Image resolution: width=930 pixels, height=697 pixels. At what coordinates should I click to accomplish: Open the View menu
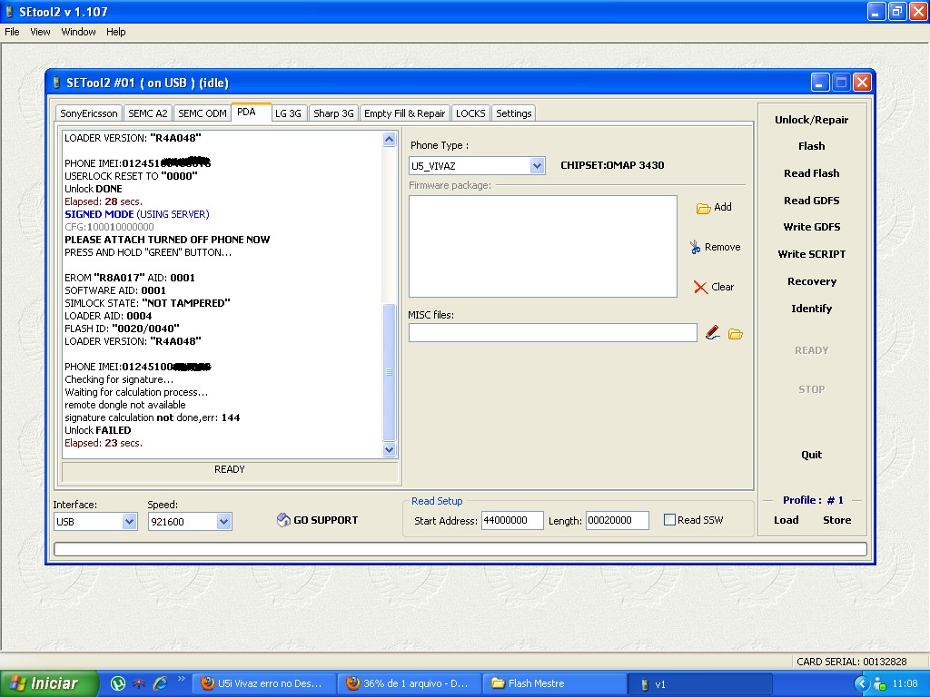(40, 32)
